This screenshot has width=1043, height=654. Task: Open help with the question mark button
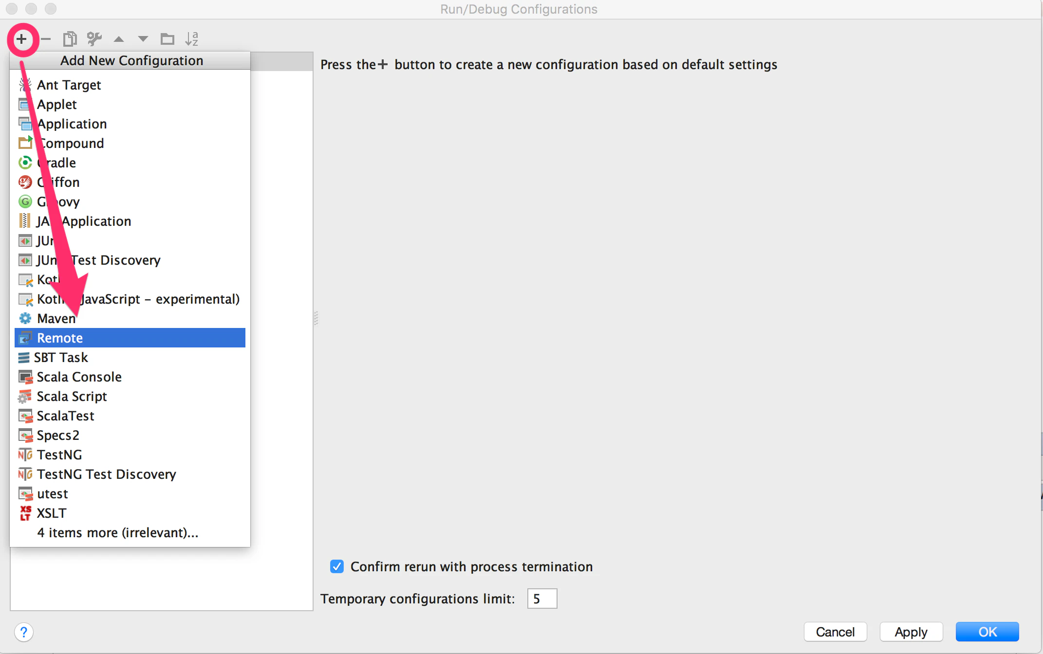(24, 632)
